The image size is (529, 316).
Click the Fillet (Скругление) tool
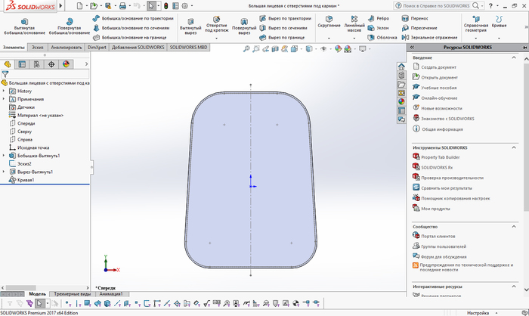tap(329, 22)
